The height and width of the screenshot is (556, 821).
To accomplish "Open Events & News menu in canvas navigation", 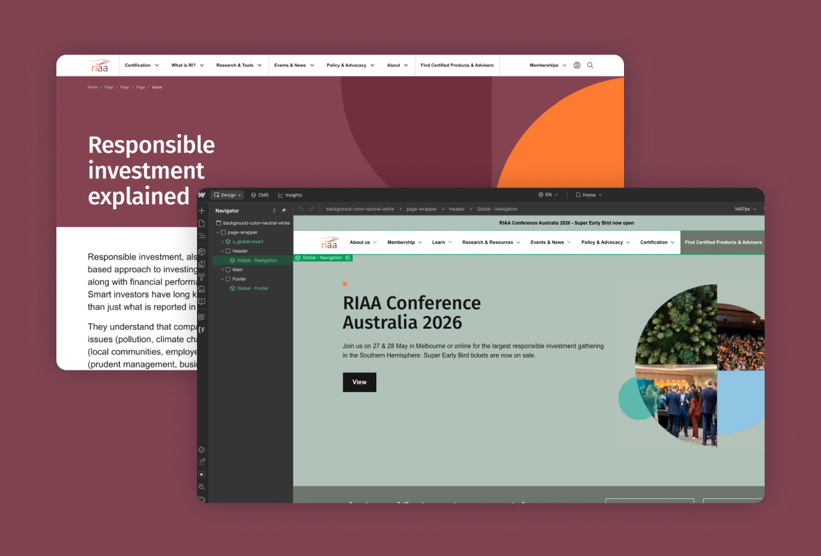I will [x=551, y=243].
